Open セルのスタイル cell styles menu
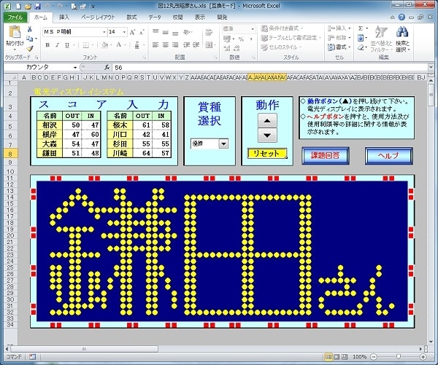 (x=281, y=47)
